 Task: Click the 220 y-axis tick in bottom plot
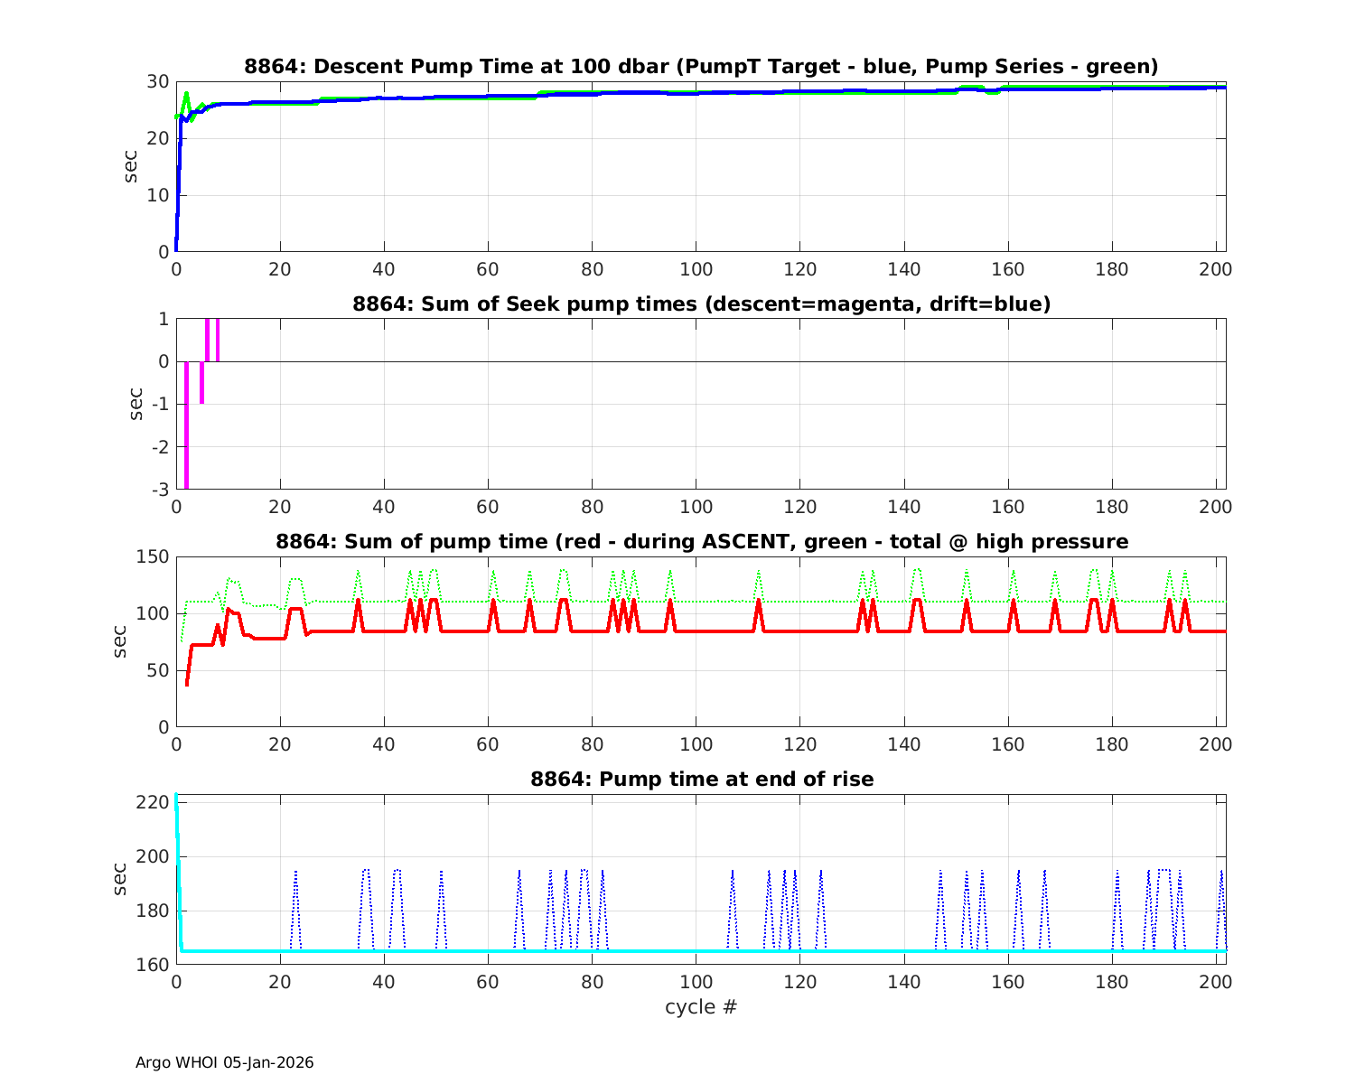point(155,803)
